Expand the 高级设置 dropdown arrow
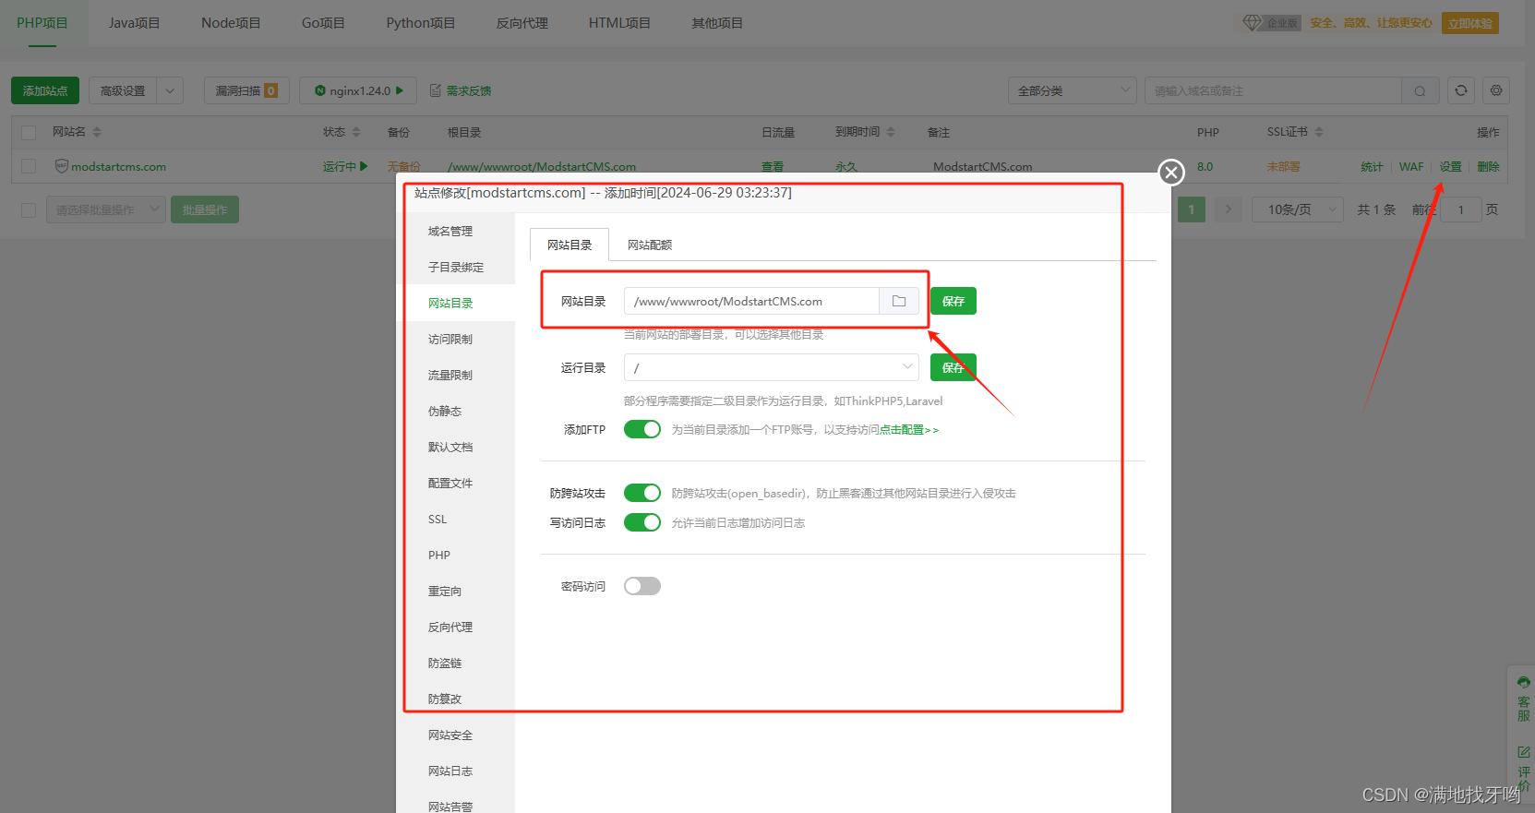 pos(170,90)
